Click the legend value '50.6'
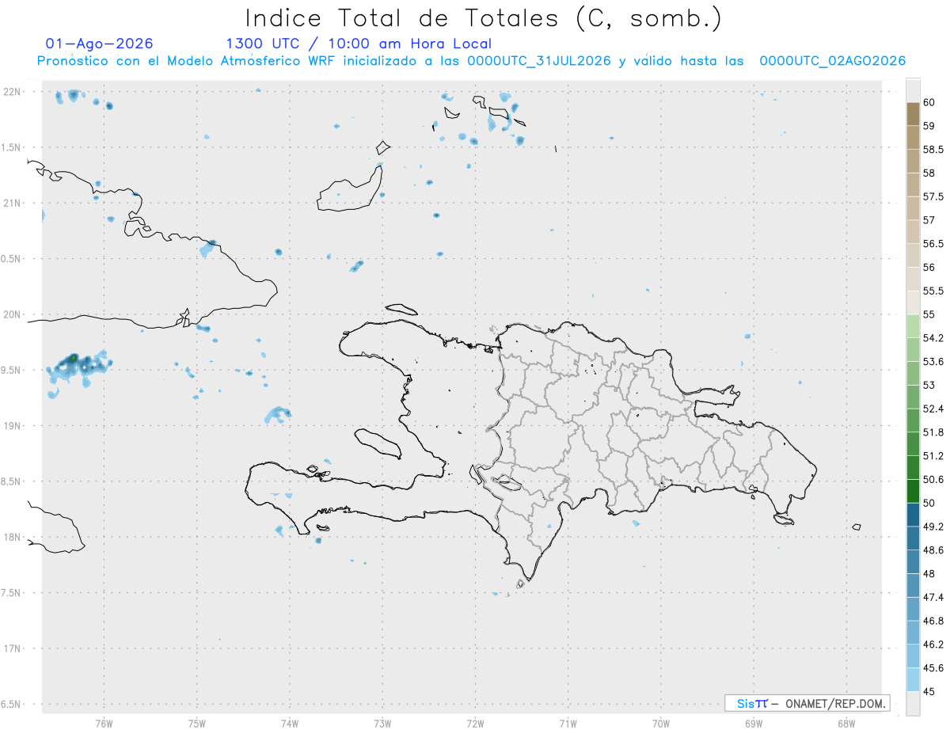 point(933,479)
